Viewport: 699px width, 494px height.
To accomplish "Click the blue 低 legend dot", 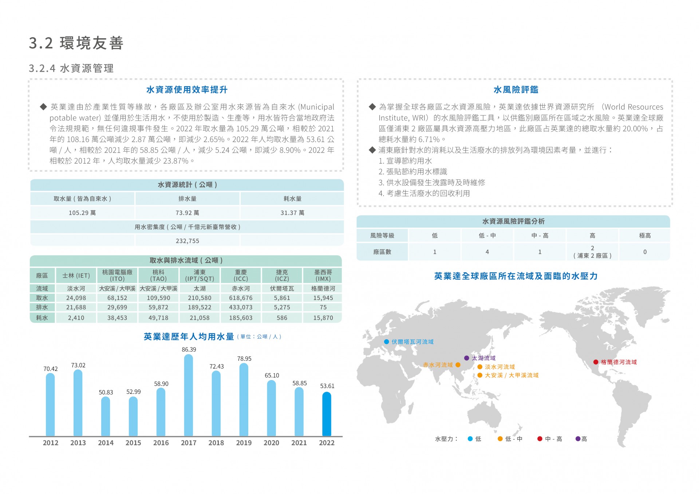I will 470,439.
